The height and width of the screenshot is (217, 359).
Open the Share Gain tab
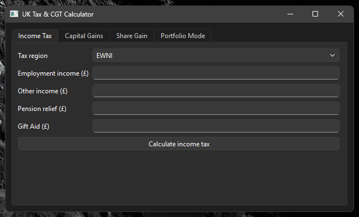pos(132,36)
